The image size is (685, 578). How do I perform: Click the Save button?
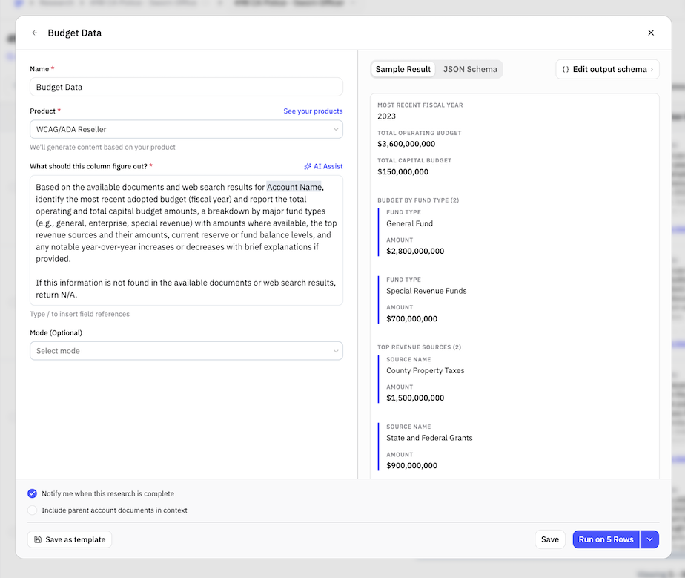point(549,539)
